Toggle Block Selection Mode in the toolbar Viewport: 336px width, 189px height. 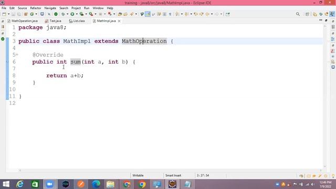point(164,14)
